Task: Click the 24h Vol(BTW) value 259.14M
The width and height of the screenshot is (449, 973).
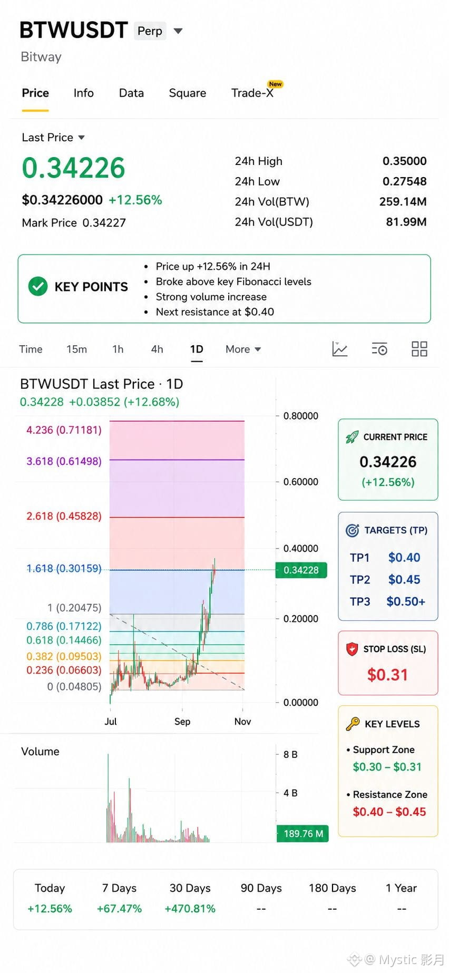Action: 403,201
